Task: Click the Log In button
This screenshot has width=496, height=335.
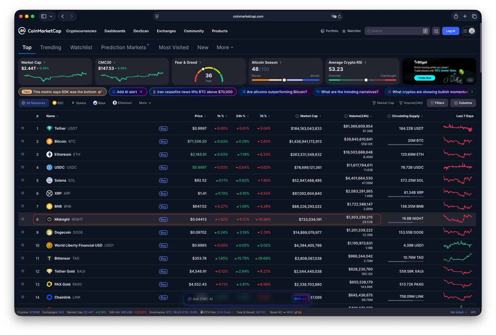Action: coord(450,31)
